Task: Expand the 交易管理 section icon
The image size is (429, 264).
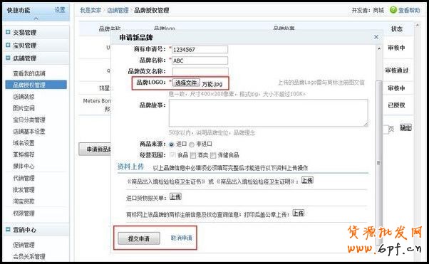Action: (x=8, y=32)
